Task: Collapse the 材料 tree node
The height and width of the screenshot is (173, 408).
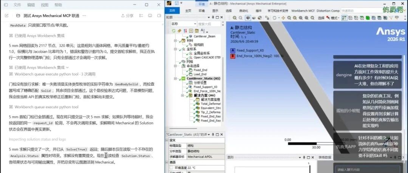Action: [175, 41]
